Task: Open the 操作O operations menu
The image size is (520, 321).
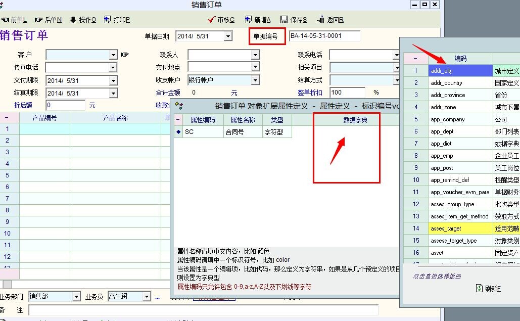Action: tap(83, 20)
